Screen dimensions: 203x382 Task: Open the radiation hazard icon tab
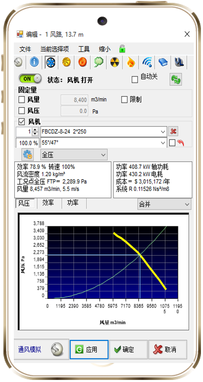114,62
